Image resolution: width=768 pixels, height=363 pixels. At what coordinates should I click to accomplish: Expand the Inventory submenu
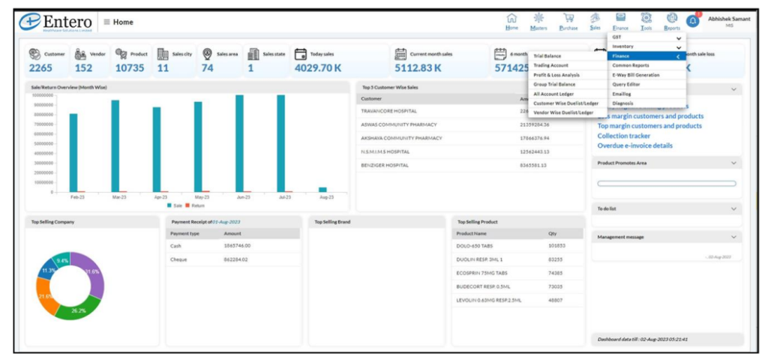pos(646,46)
